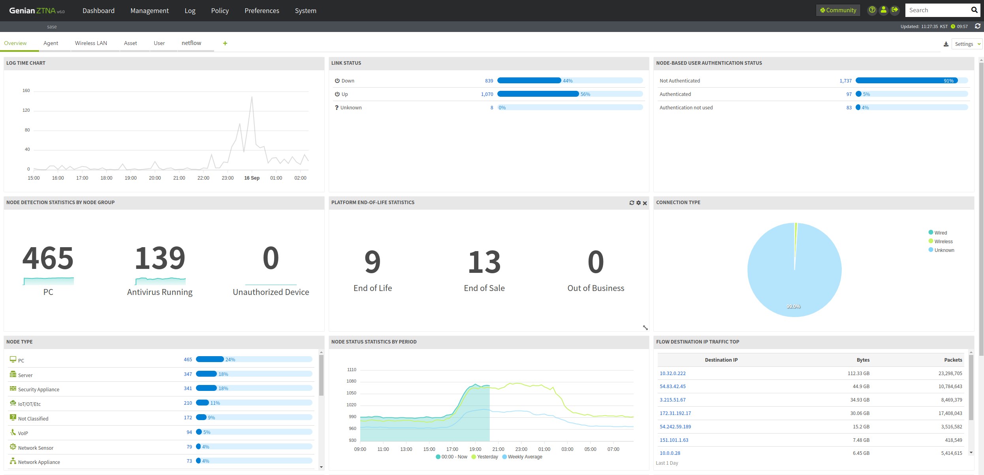Toggle Wireless series in Connection Type legend
Screen dimensions: 984x475
pos(943,241)
